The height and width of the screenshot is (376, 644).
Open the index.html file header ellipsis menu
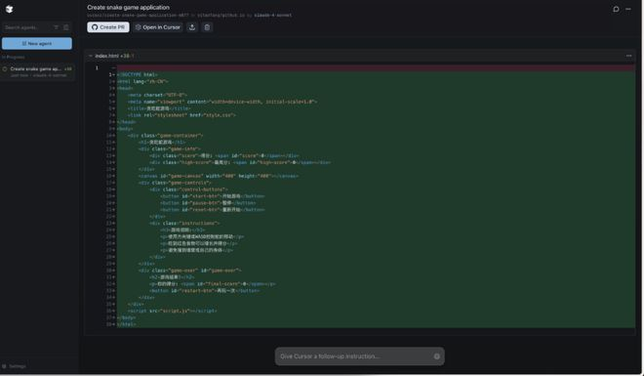click(x=628, y=56)
